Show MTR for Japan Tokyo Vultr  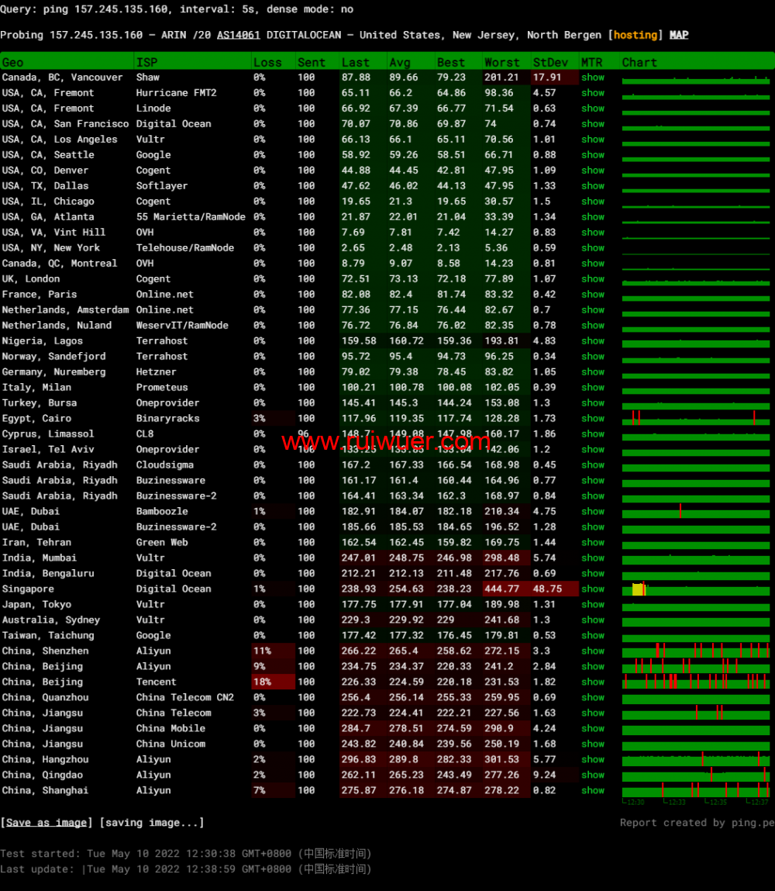tap(593, 605)
